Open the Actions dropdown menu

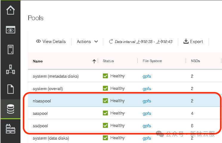[87, 42]
